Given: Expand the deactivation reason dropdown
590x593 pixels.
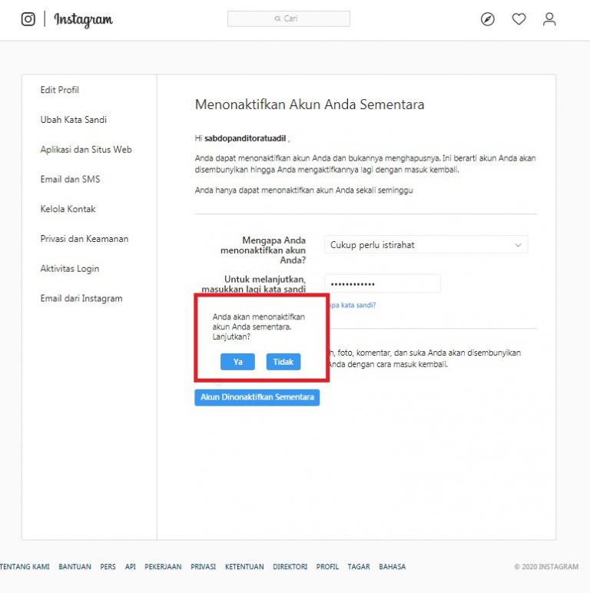Looking at the screenshot, I should point(426,245).
